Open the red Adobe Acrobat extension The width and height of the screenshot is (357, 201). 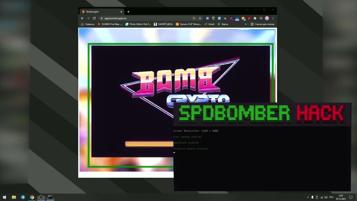249,18
